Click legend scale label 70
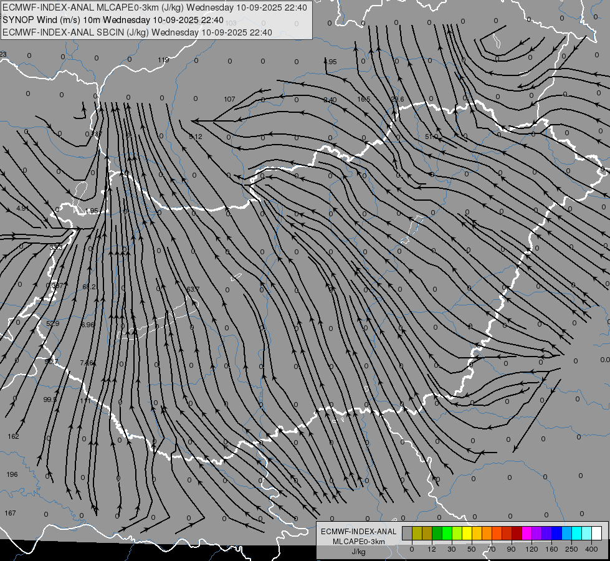 pos(492,549)
